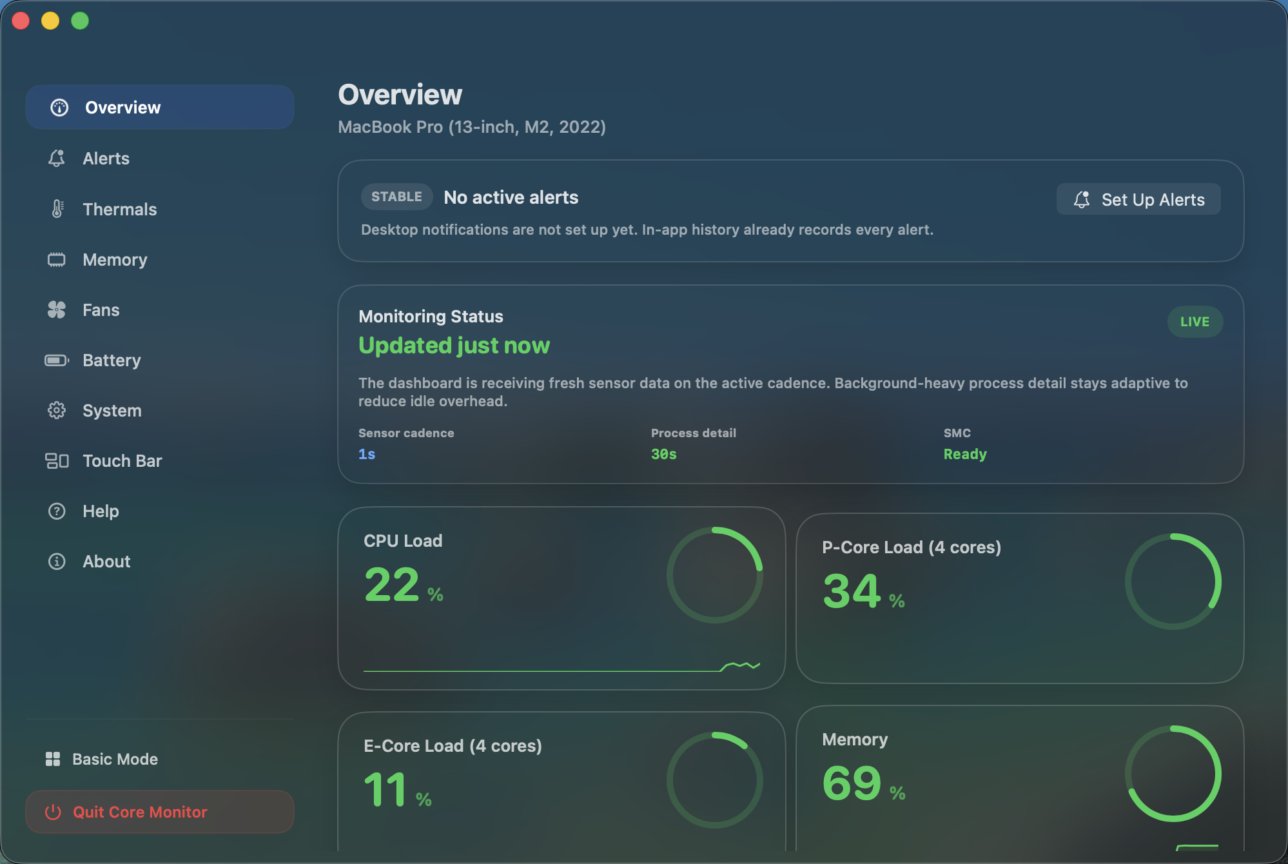Open the Thermals panel via thermometer icon
The image size is (1288, 864).
pos(57,209)
